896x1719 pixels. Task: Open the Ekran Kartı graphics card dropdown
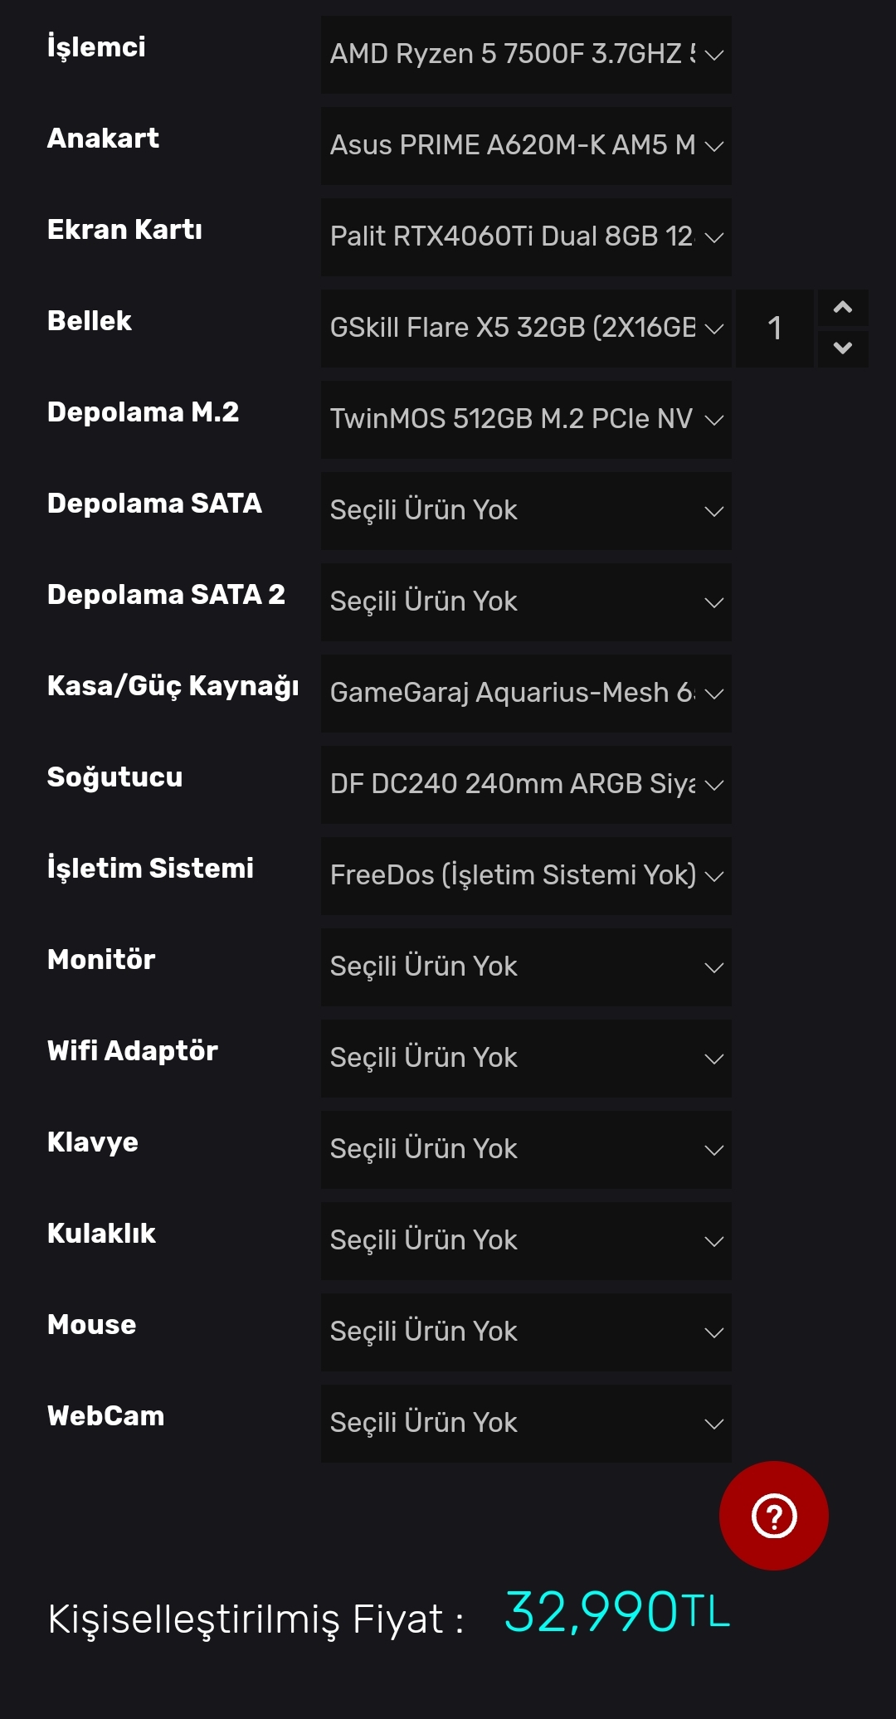[x=525, y=237]
